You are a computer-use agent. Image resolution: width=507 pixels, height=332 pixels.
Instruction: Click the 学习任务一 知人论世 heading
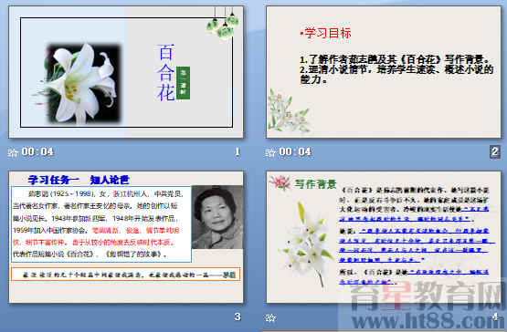point(79,180)
